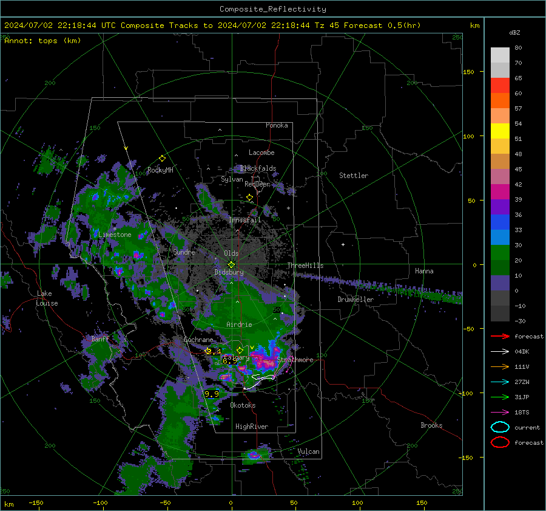Click the RedDeer city label
Screen dimensions: 546x511
tap(257, 184)
